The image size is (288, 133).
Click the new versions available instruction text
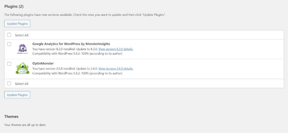click(85, 15)
